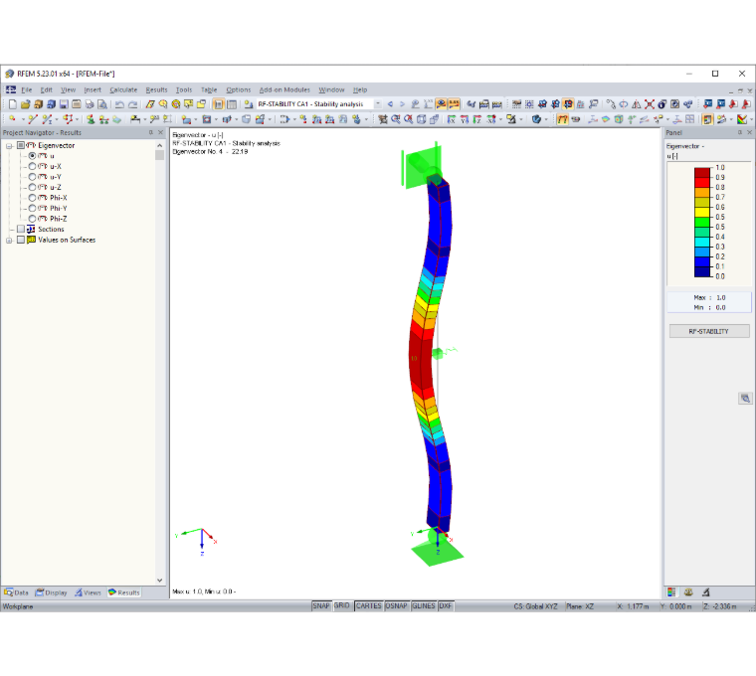Select the u-Y radio button
Viewport: 756px width, 676px height.
32,177
